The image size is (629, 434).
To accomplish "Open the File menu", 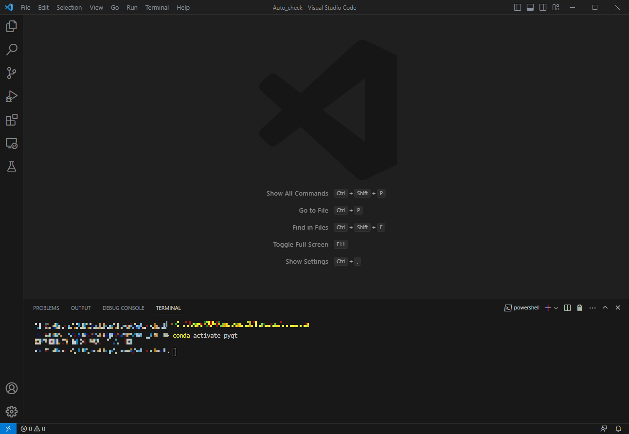I will (x=25, y=7).
